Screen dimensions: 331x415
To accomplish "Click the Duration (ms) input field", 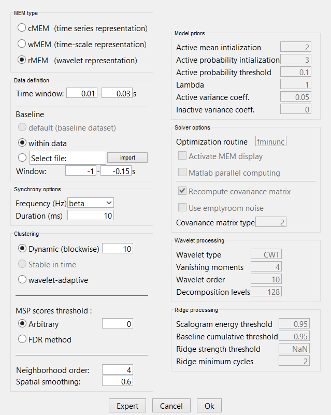I will [91, 216].
